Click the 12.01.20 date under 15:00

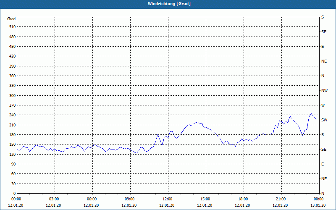205,205
